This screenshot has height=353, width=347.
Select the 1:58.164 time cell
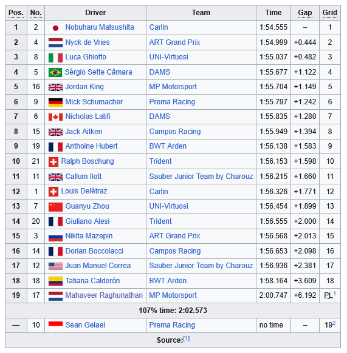pyautogui.click(x=273, y=281)
